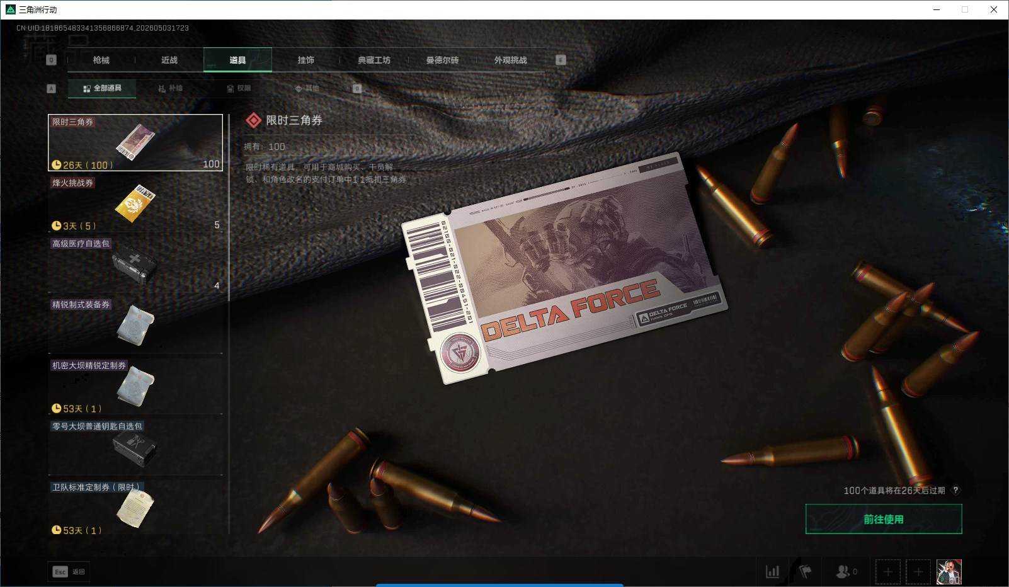Click the E key next-tab icon
This screenshot has width=1009, height=587.
pyautogui.click(x=561, y=60)
